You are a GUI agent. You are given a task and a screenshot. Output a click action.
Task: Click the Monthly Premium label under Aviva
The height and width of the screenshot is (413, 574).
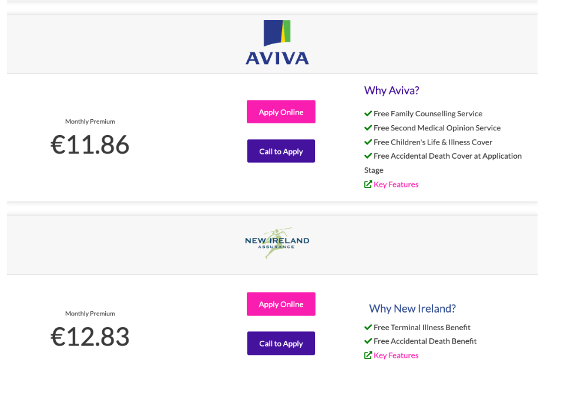coord(90,122)
